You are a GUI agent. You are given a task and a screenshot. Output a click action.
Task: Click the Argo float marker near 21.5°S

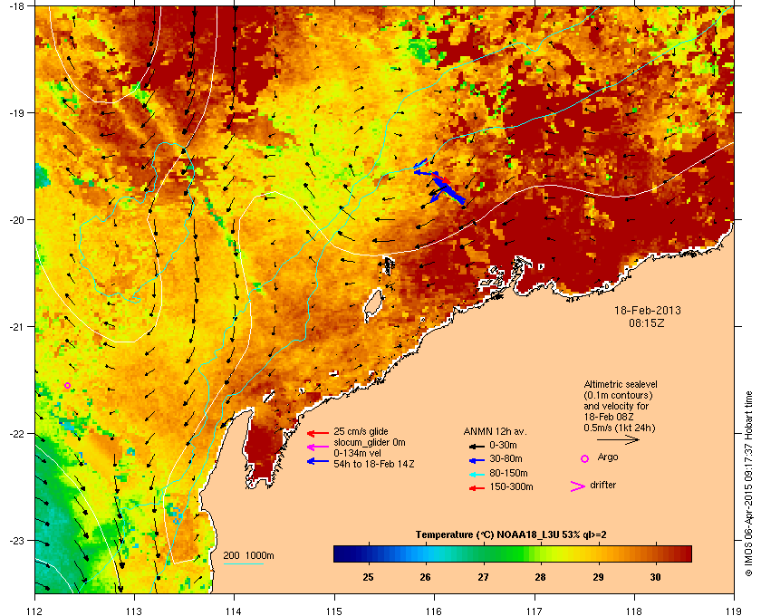tap(67, 385)
